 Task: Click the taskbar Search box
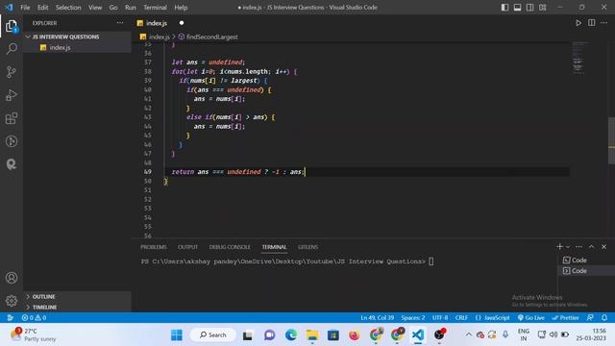point(213,335)
